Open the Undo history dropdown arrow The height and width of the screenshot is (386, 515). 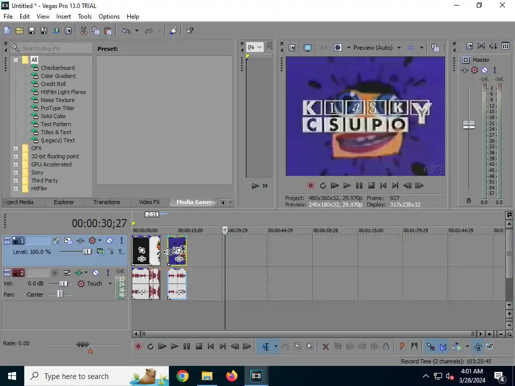point(137,31)
